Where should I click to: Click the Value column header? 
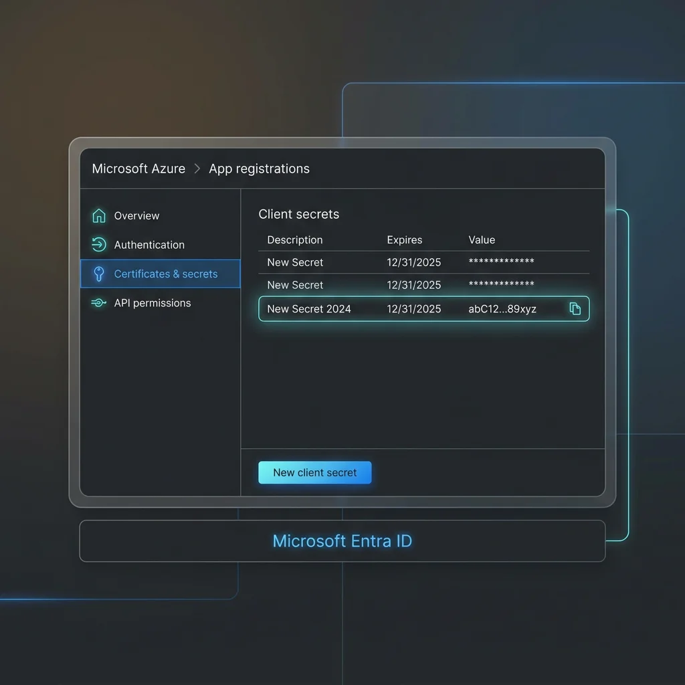coord(482,240)
